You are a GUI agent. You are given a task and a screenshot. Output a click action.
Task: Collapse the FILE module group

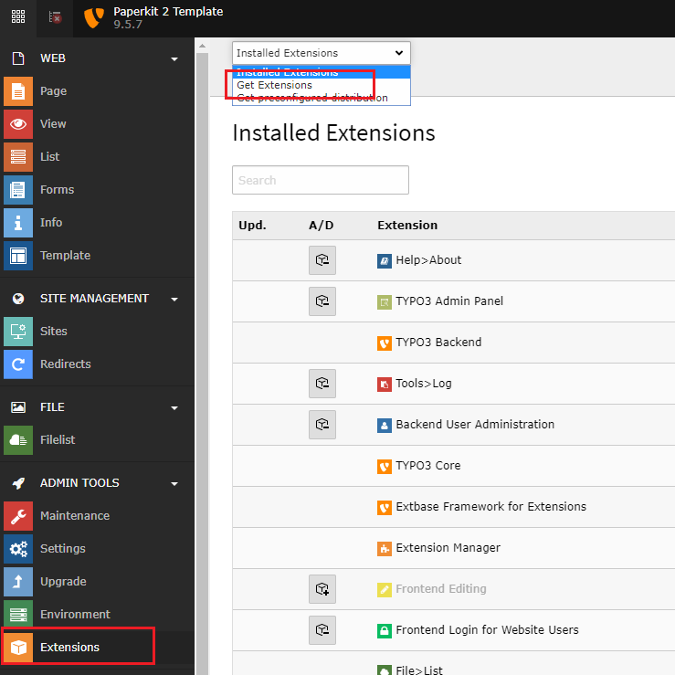(174, 407)
